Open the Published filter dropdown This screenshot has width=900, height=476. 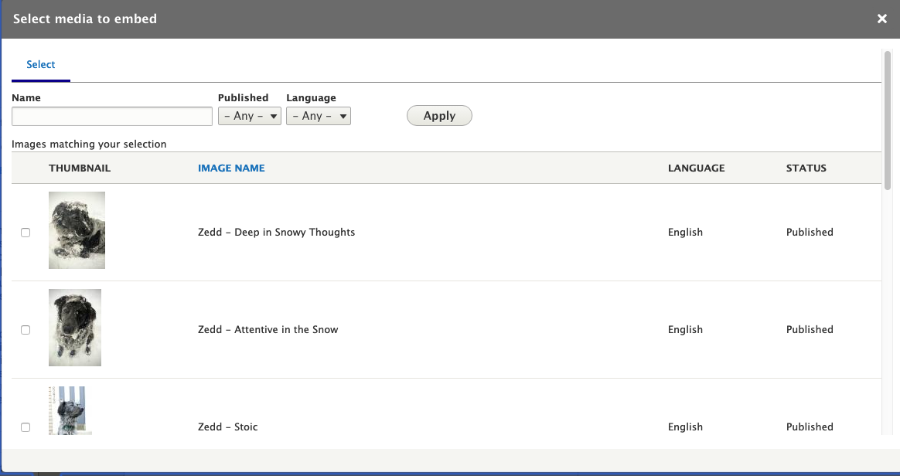tap(250, 116)
